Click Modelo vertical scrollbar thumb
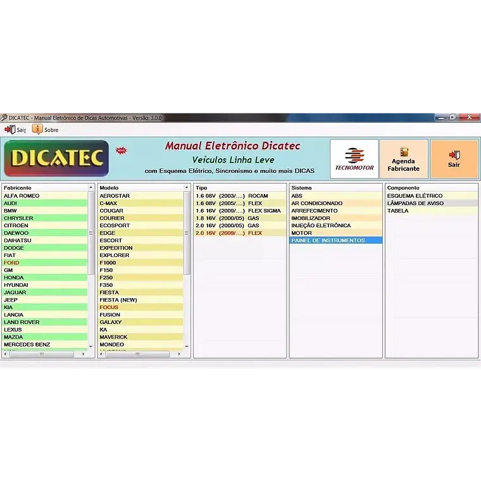Screen dimensions: 481x481 [187, 233]
